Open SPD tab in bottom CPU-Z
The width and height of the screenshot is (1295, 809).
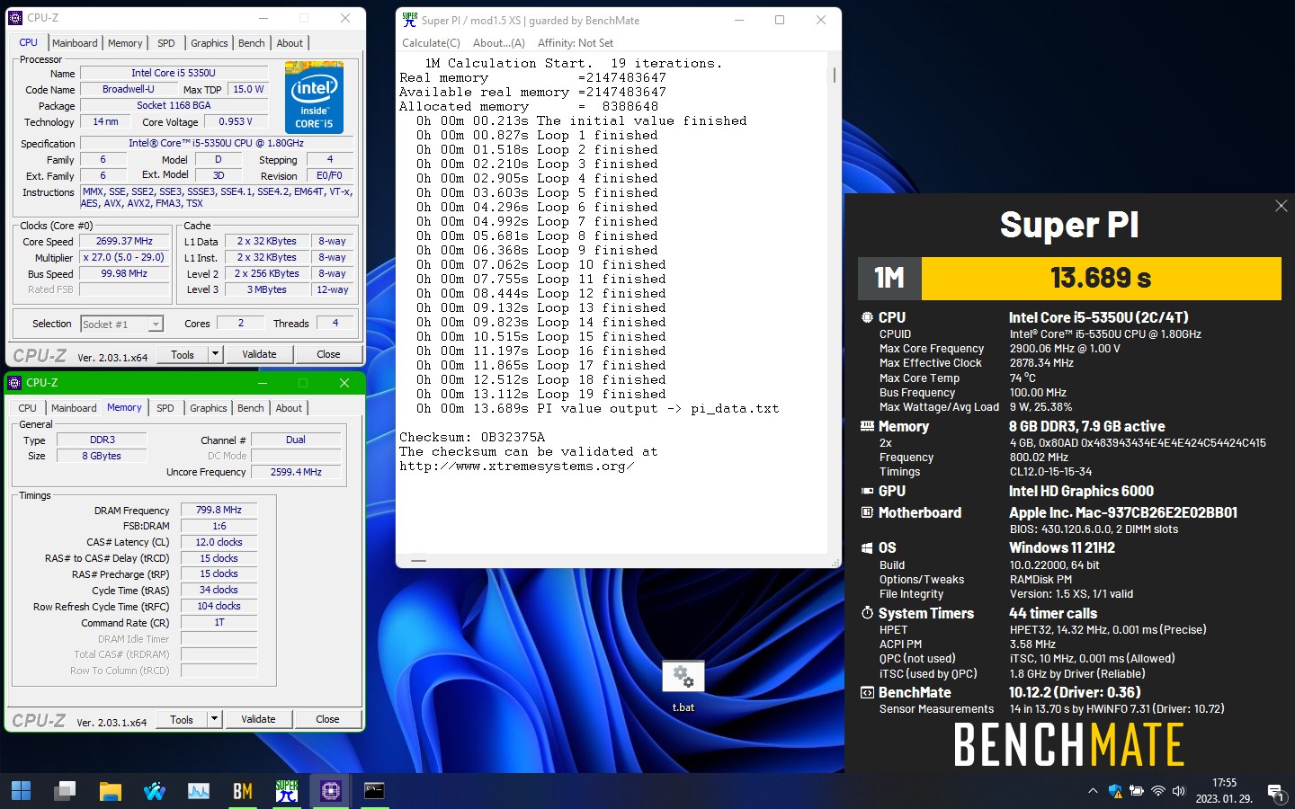[165, 408]
